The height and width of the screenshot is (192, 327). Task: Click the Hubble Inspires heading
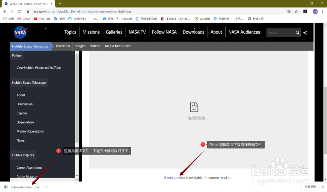coord(23,155)
